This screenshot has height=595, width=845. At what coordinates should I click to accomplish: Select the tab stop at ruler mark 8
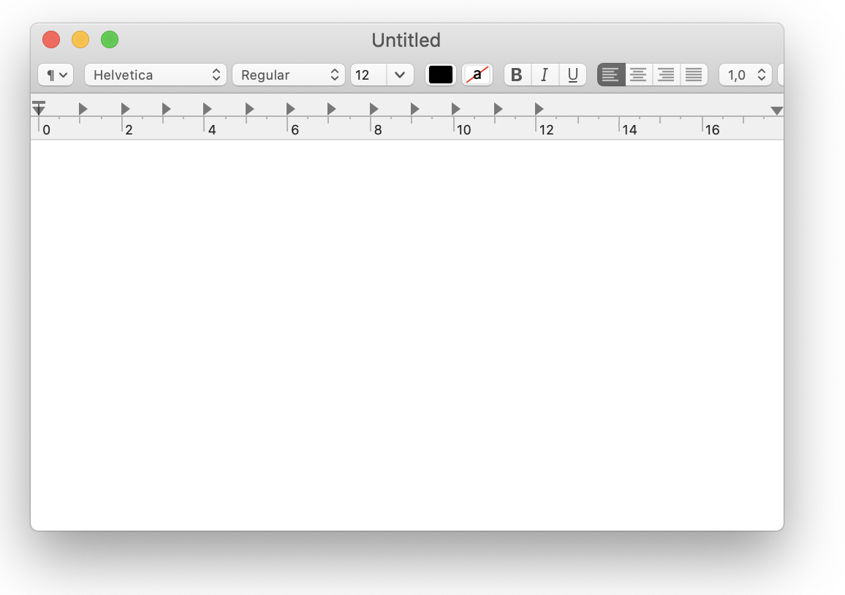(x=374, y=109)
